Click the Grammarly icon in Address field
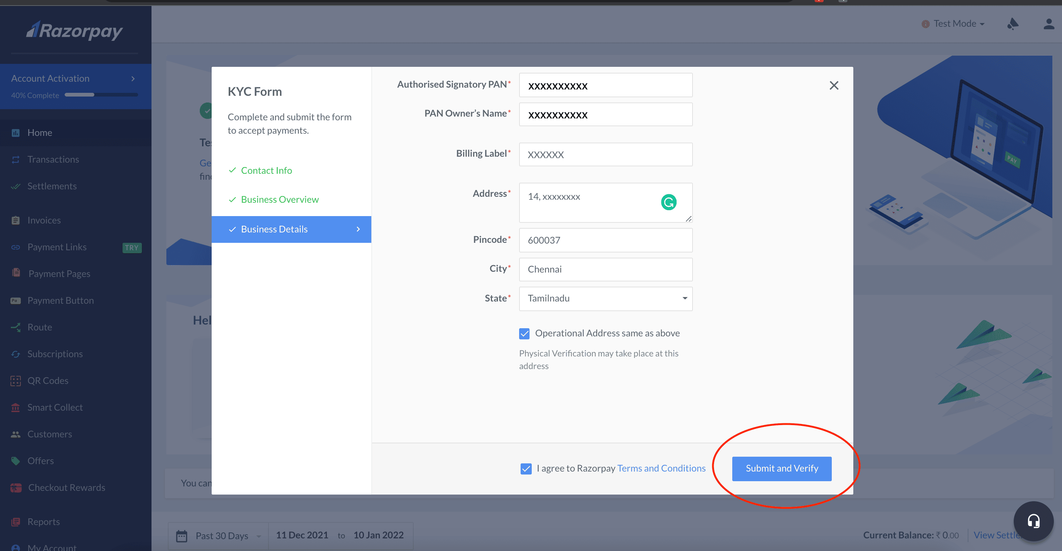This screenshot has height=551, width=1062. [668, 202]
